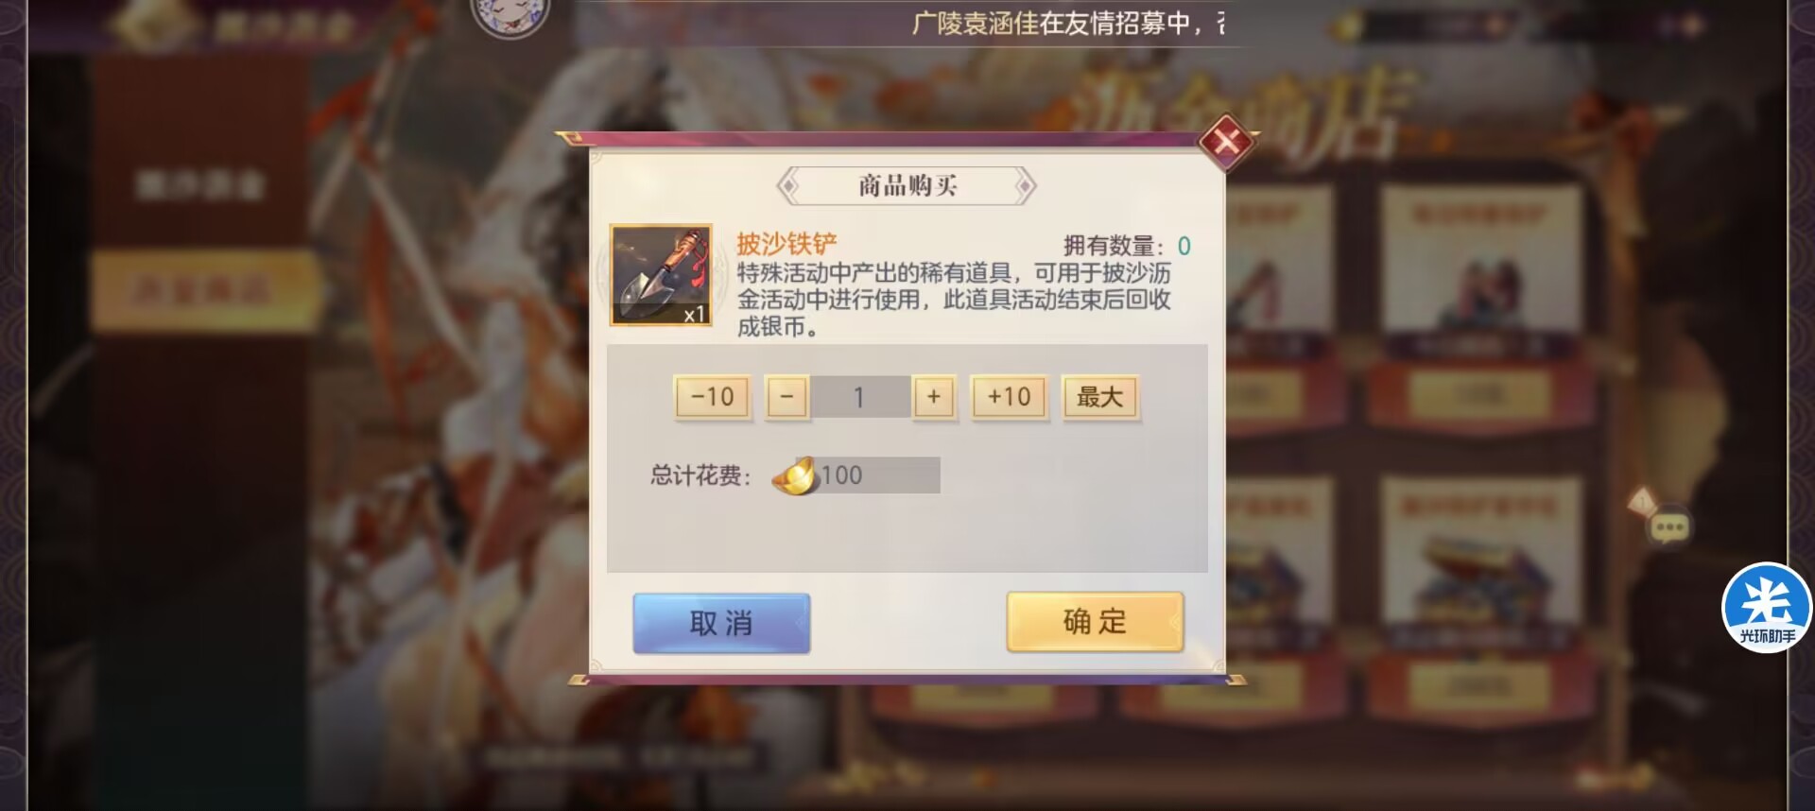Screen dimensions: 1815x811
Task: Select the upper left sidebar tab
Action: pos(200,184)
